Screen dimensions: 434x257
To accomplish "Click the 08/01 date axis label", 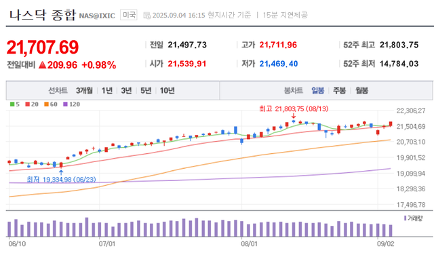I will click(x=249, y=243).
